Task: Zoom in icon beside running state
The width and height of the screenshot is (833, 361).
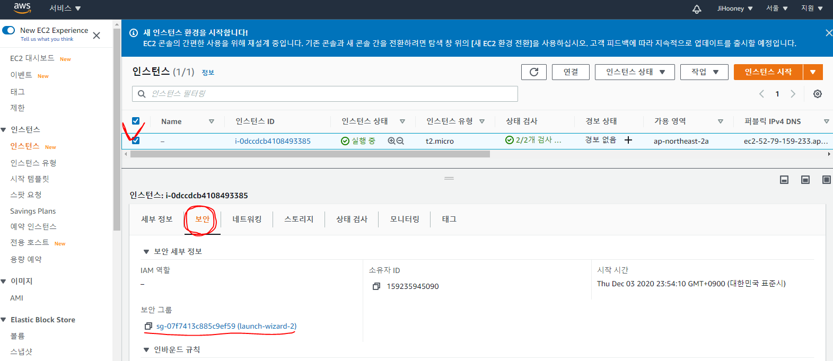Action: tap(391, 141)
